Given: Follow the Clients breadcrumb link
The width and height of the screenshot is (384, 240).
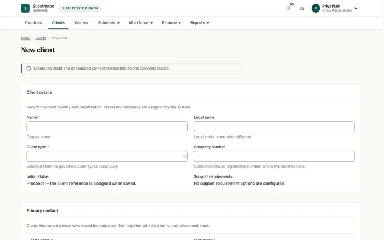Looking at the screenshot, I should coord(41,38).
